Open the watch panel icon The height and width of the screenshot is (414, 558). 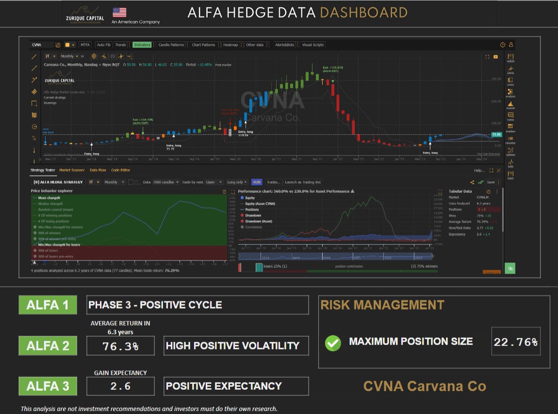pos(510,58)
